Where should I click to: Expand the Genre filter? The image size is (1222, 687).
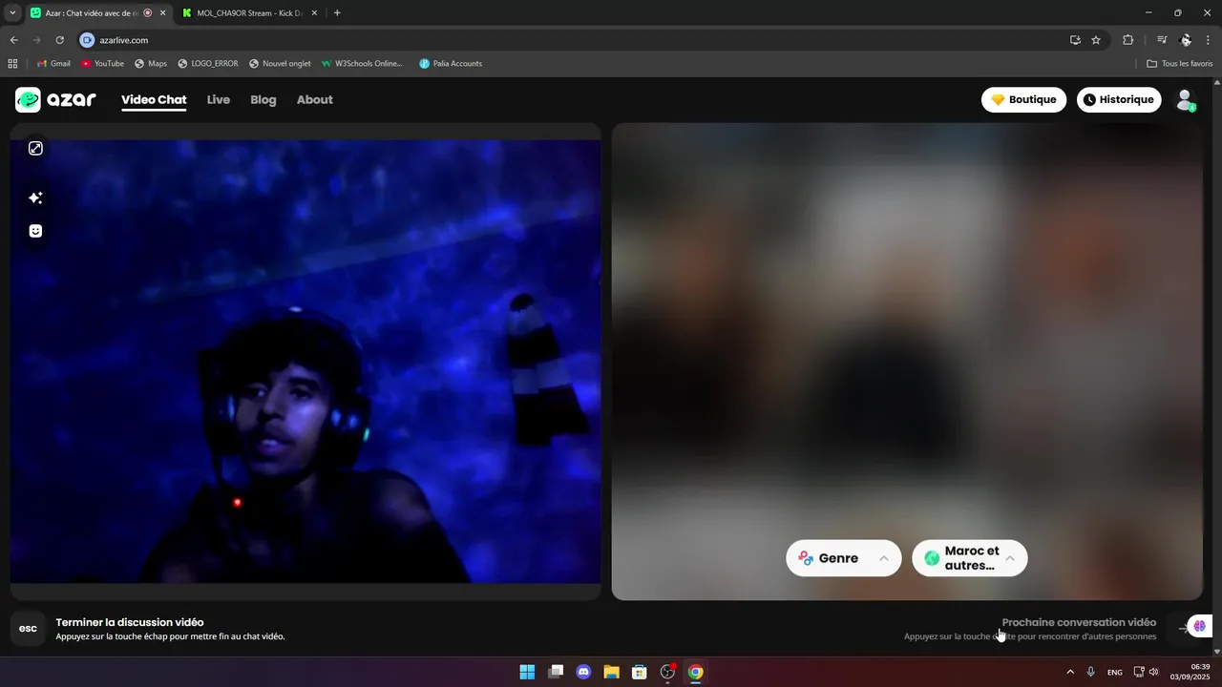(x=843, y=558)
